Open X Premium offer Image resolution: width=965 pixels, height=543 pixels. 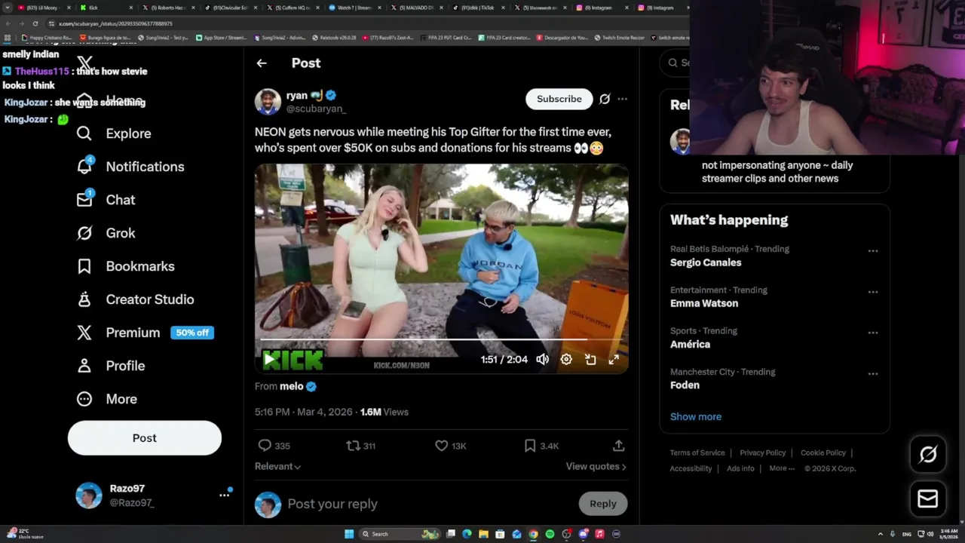145,333
